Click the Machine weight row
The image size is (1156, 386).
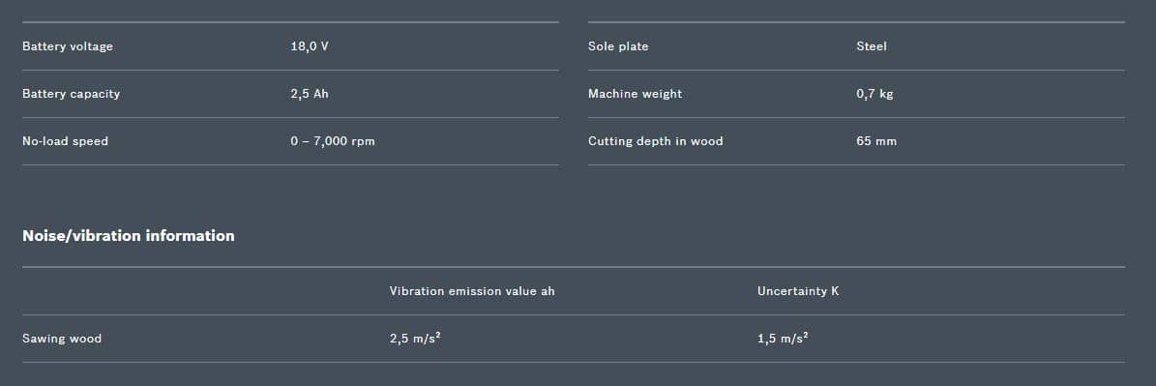click(857, 94)
